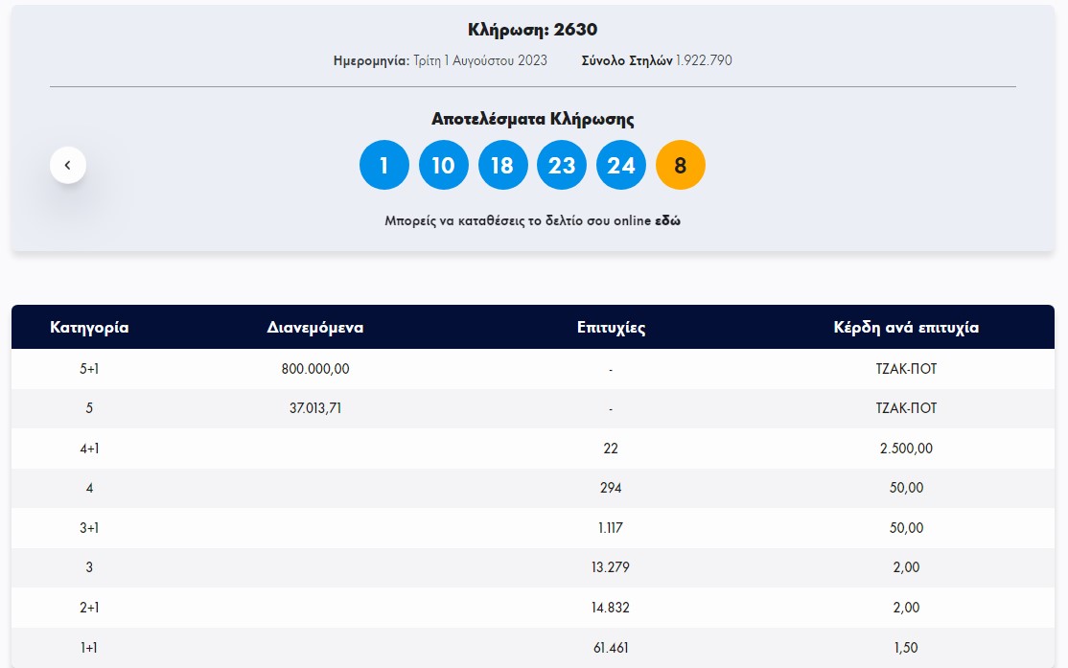Screen dimensions: 1068x668
Task: Select the 5+1 ΤΖΑΚ-ΠΟΤ row
Action: coord(533,368)
